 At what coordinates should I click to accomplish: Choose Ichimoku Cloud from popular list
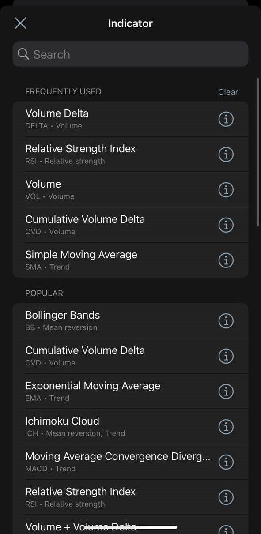click(130, 426)
